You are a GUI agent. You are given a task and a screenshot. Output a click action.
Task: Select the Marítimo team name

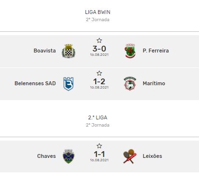(x=154, y=83)
